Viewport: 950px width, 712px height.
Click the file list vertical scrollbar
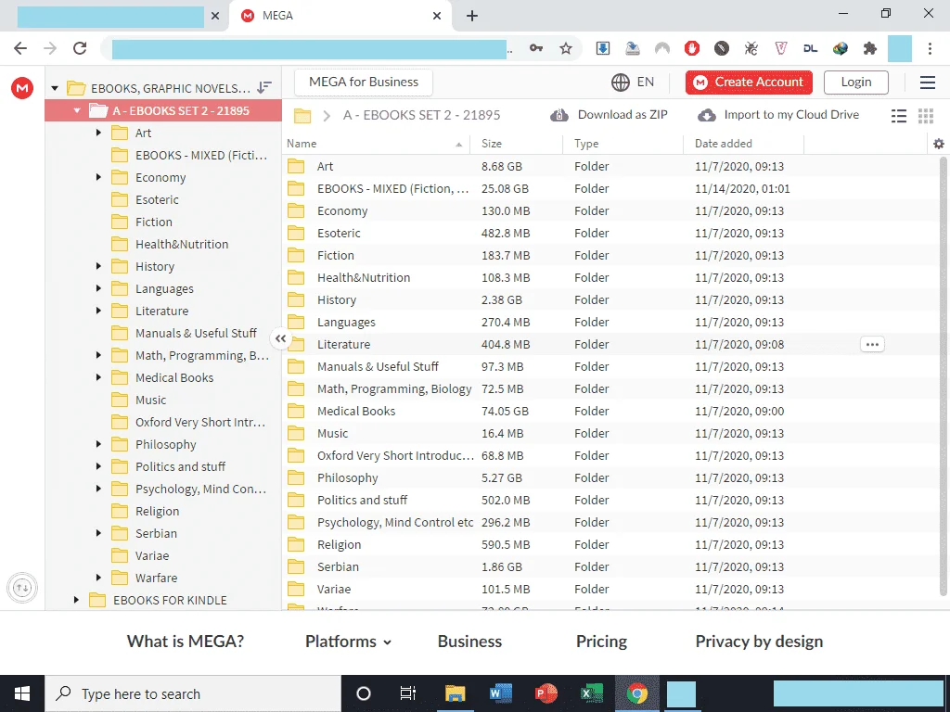(x=943, y=375)
